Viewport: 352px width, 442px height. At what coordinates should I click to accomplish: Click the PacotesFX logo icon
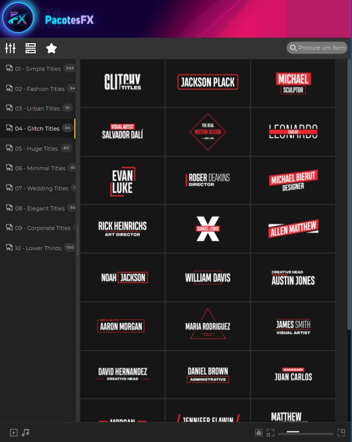coord(18,19)
